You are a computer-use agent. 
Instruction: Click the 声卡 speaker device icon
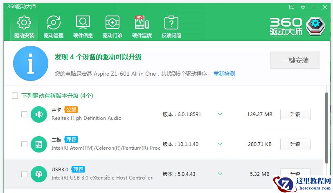pyautogui.click(x=38, y=114)
